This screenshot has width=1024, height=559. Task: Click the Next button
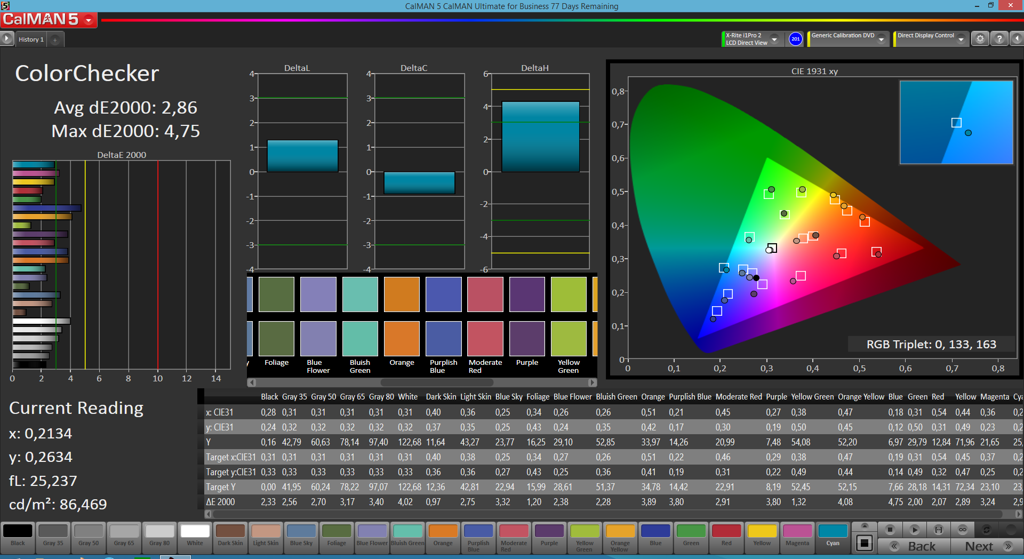click(x=987, y=546)
